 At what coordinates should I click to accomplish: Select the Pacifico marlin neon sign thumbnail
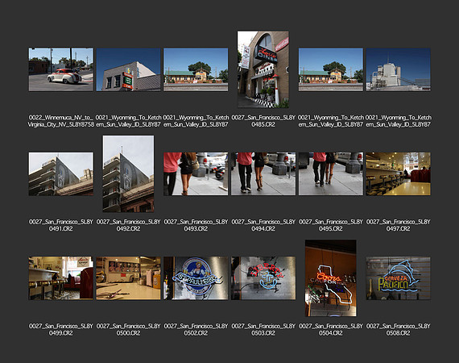tap(398, 278)
